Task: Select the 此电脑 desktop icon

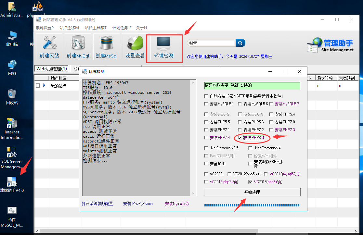Action: tap(12, 38)
